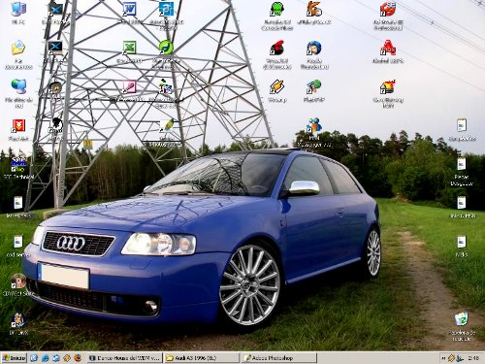Screen dimensions: 485x364
Task: Select the Microsoft Word shortcut icon
Action: [130, 9]
